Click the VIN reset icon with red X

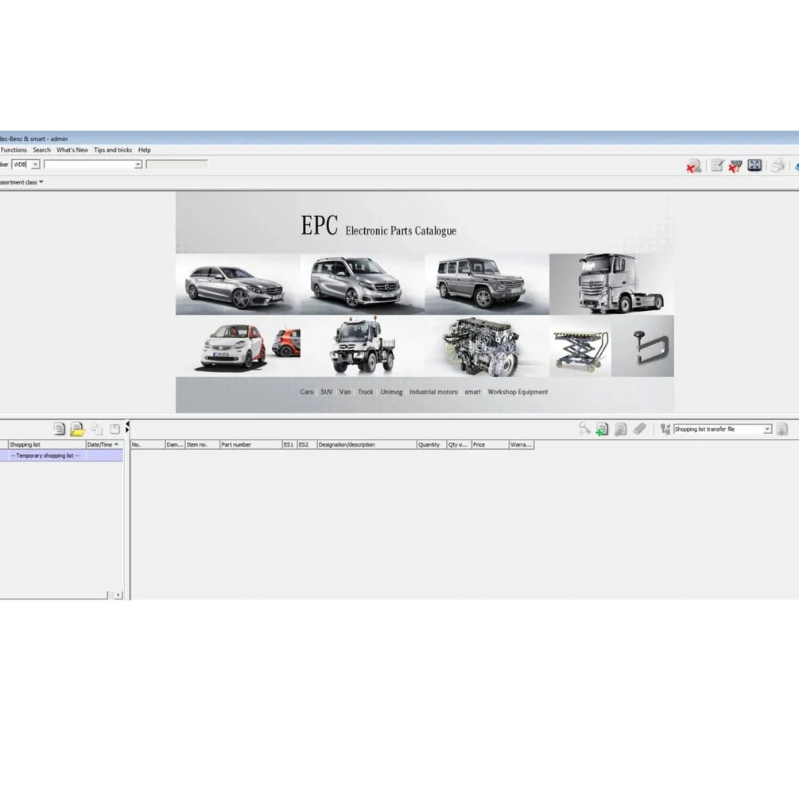click(735, 166)
